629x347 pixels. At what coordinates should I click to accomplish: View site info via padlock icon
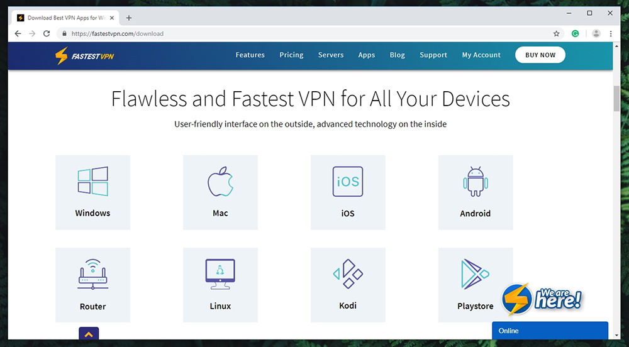point(64,34)
